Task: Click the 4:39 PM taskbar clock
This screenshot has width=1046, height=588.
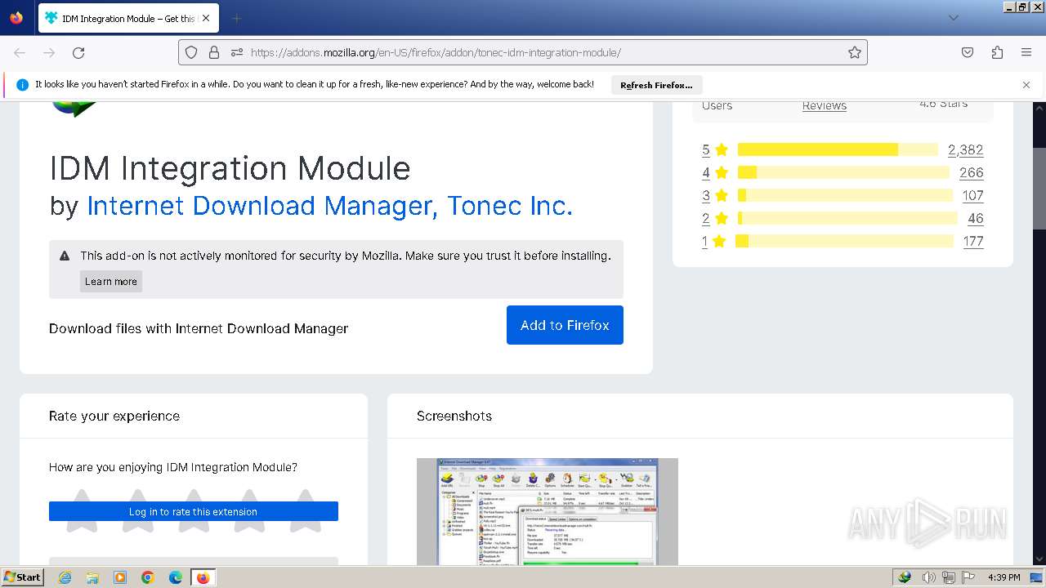Action: (1004, 577)
